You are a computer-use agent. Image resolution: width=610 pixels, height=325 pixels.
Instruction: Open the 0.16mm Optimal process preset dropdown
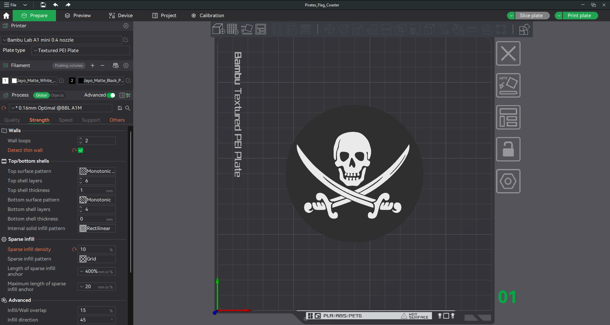click(x=60, y=108)
